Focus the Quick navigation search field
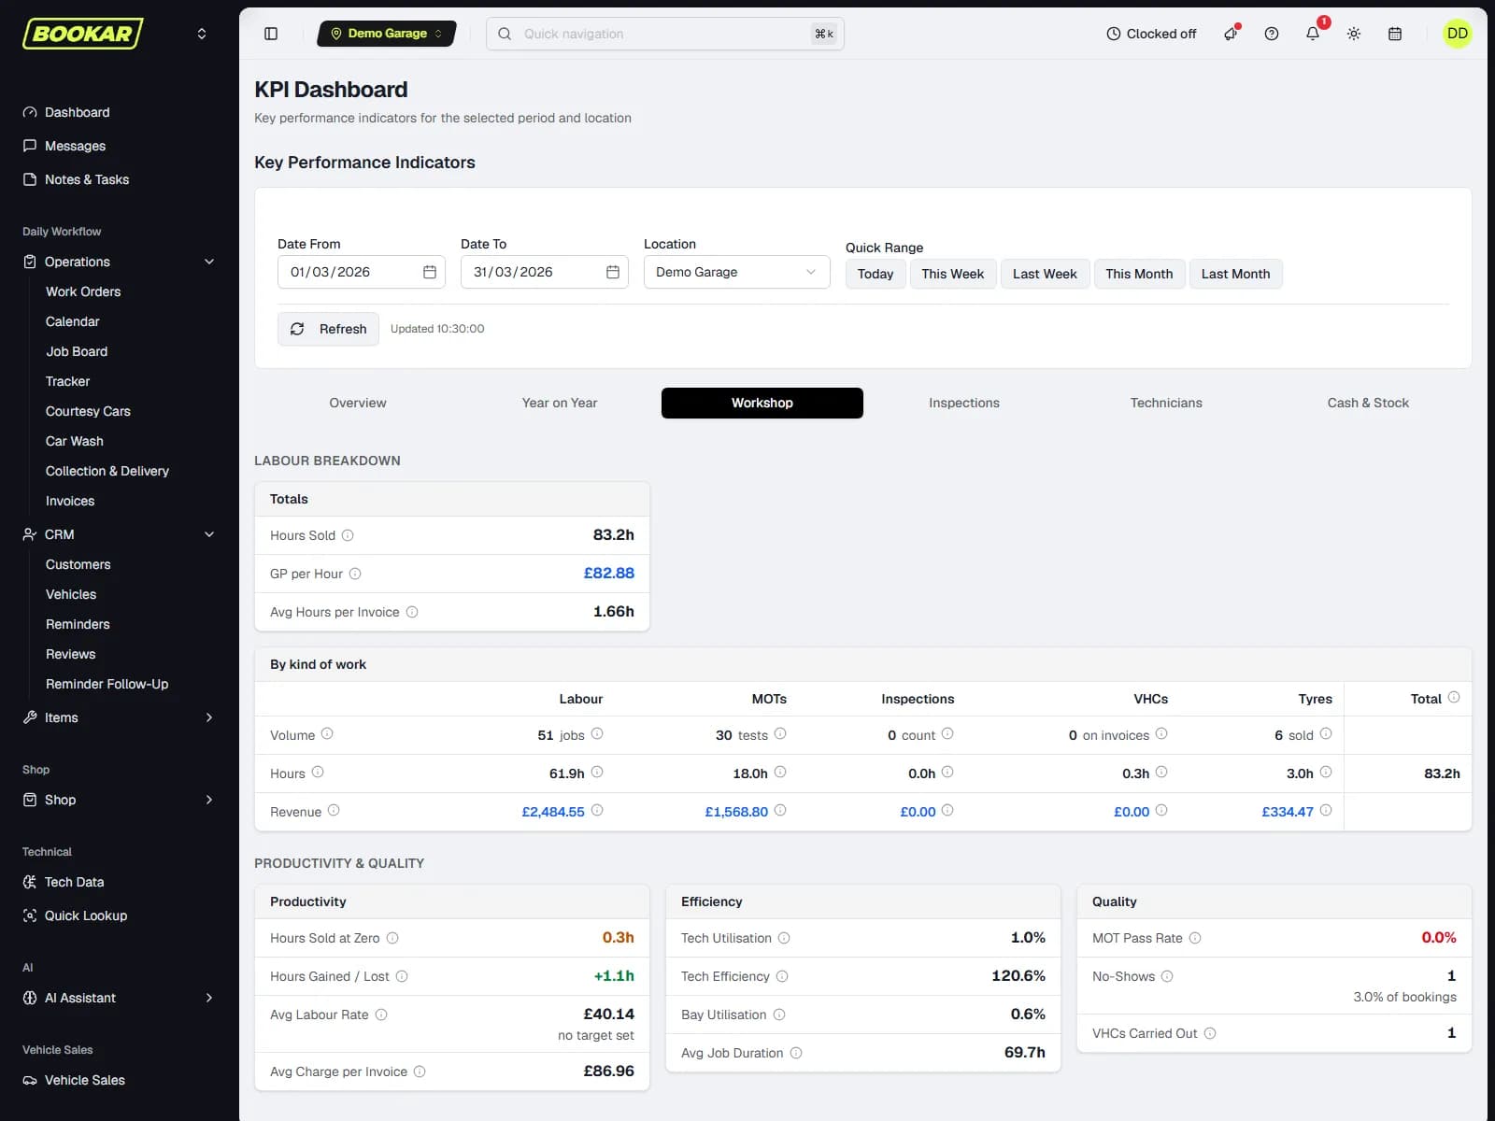The image size is (1495, 1121). pos(665,34)
